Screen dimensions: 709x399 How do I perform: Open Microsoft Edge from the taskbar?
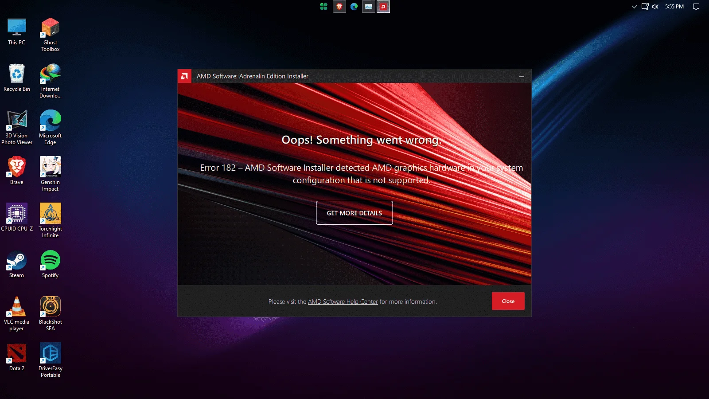pos(354,7)
